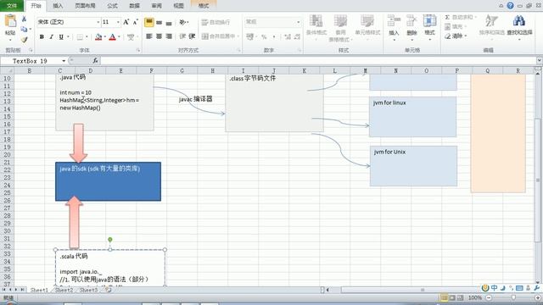
Task: Click the percent style icon
Action: [x=264, y=36]
